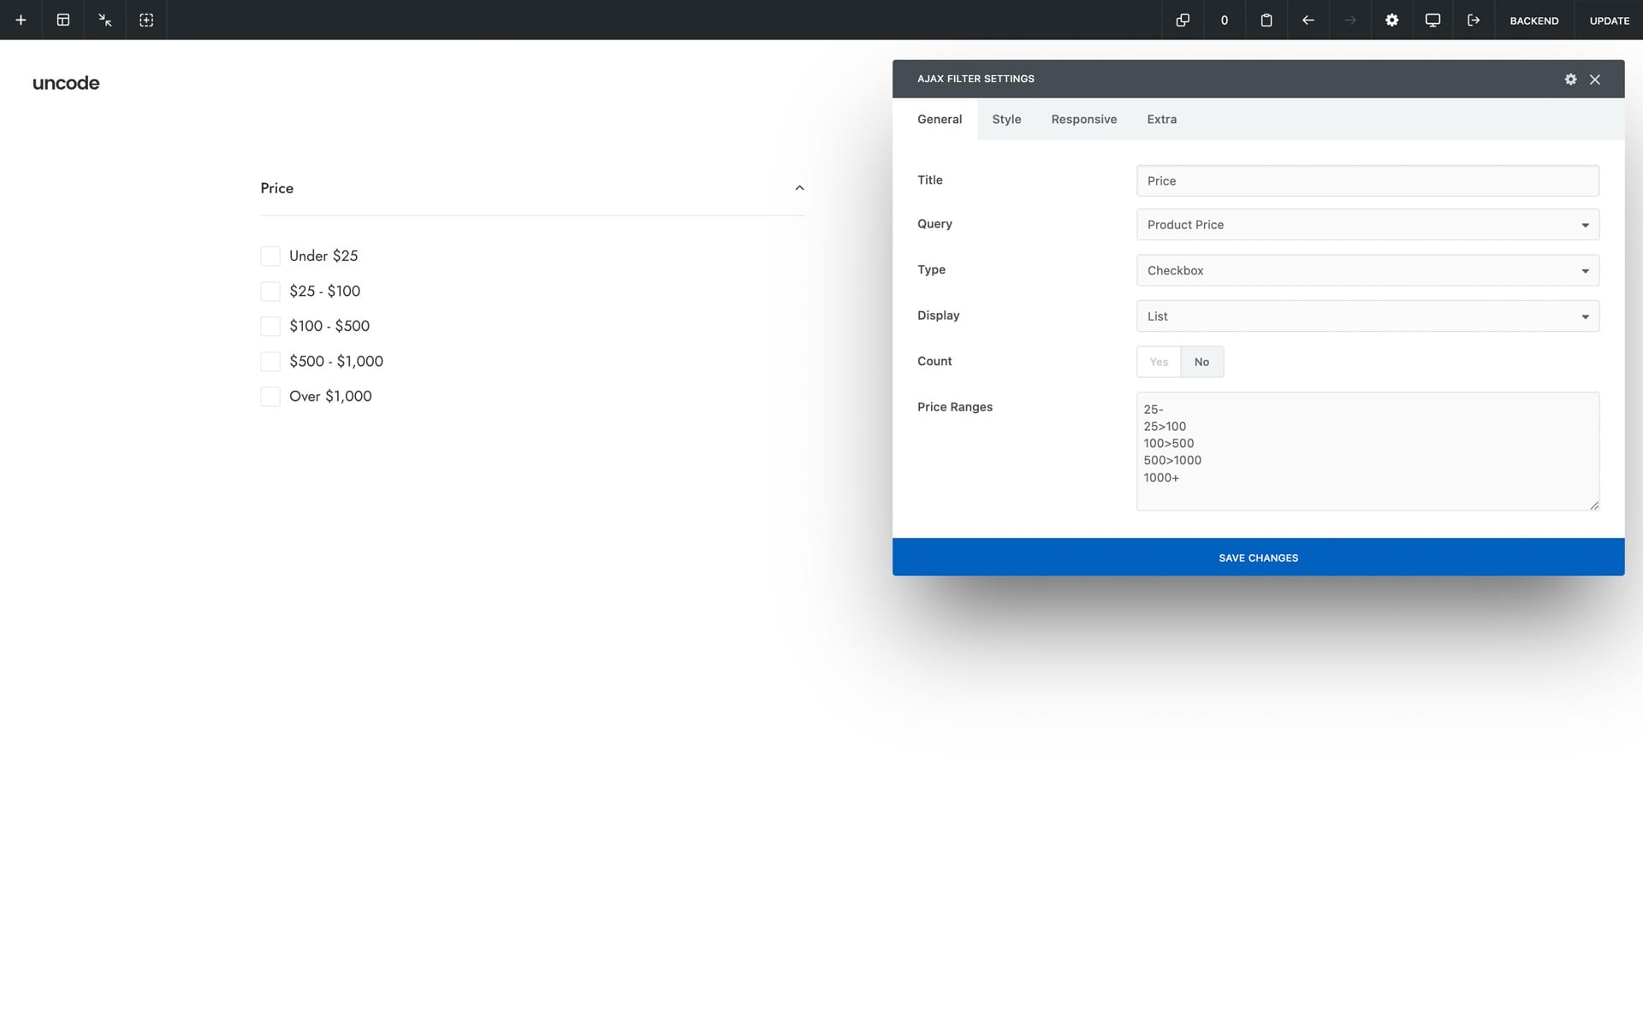Collapse the Price filter section chevron
This screenshot has width=1643, height=1026.
pos(799,188)
